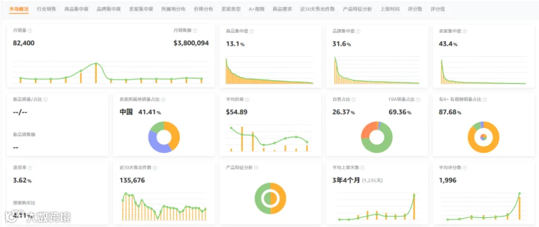539x227 pixels.
Task: Open info icon for 商品集中度 card
Action: click(252, 31)
